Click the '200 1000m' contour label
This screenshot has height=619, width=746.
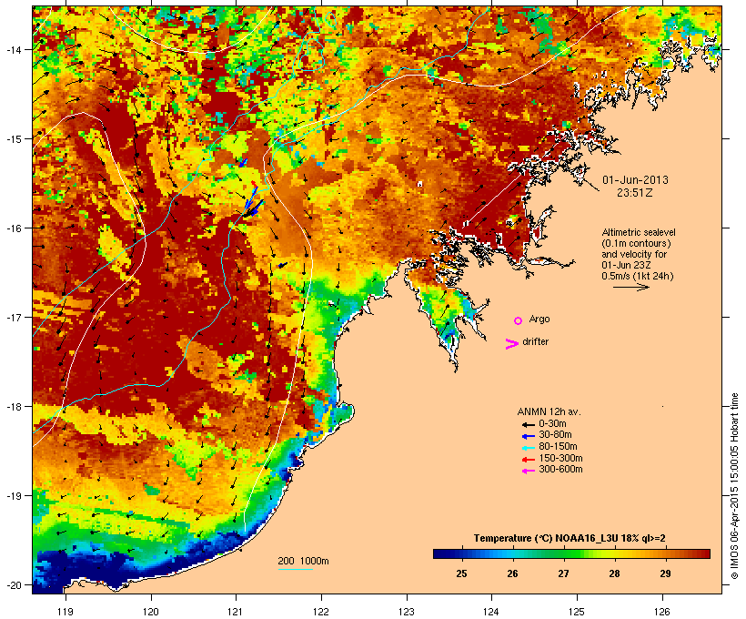(303, 561)
